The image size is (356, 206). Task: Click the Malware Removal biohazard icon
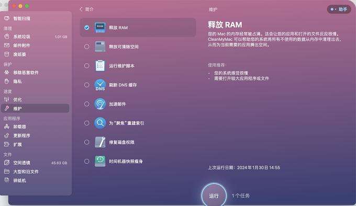point(7,72)
